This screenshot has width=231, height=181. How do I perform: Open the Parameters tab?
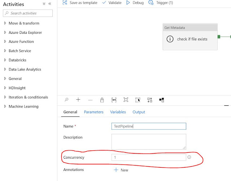pos(94,112)
